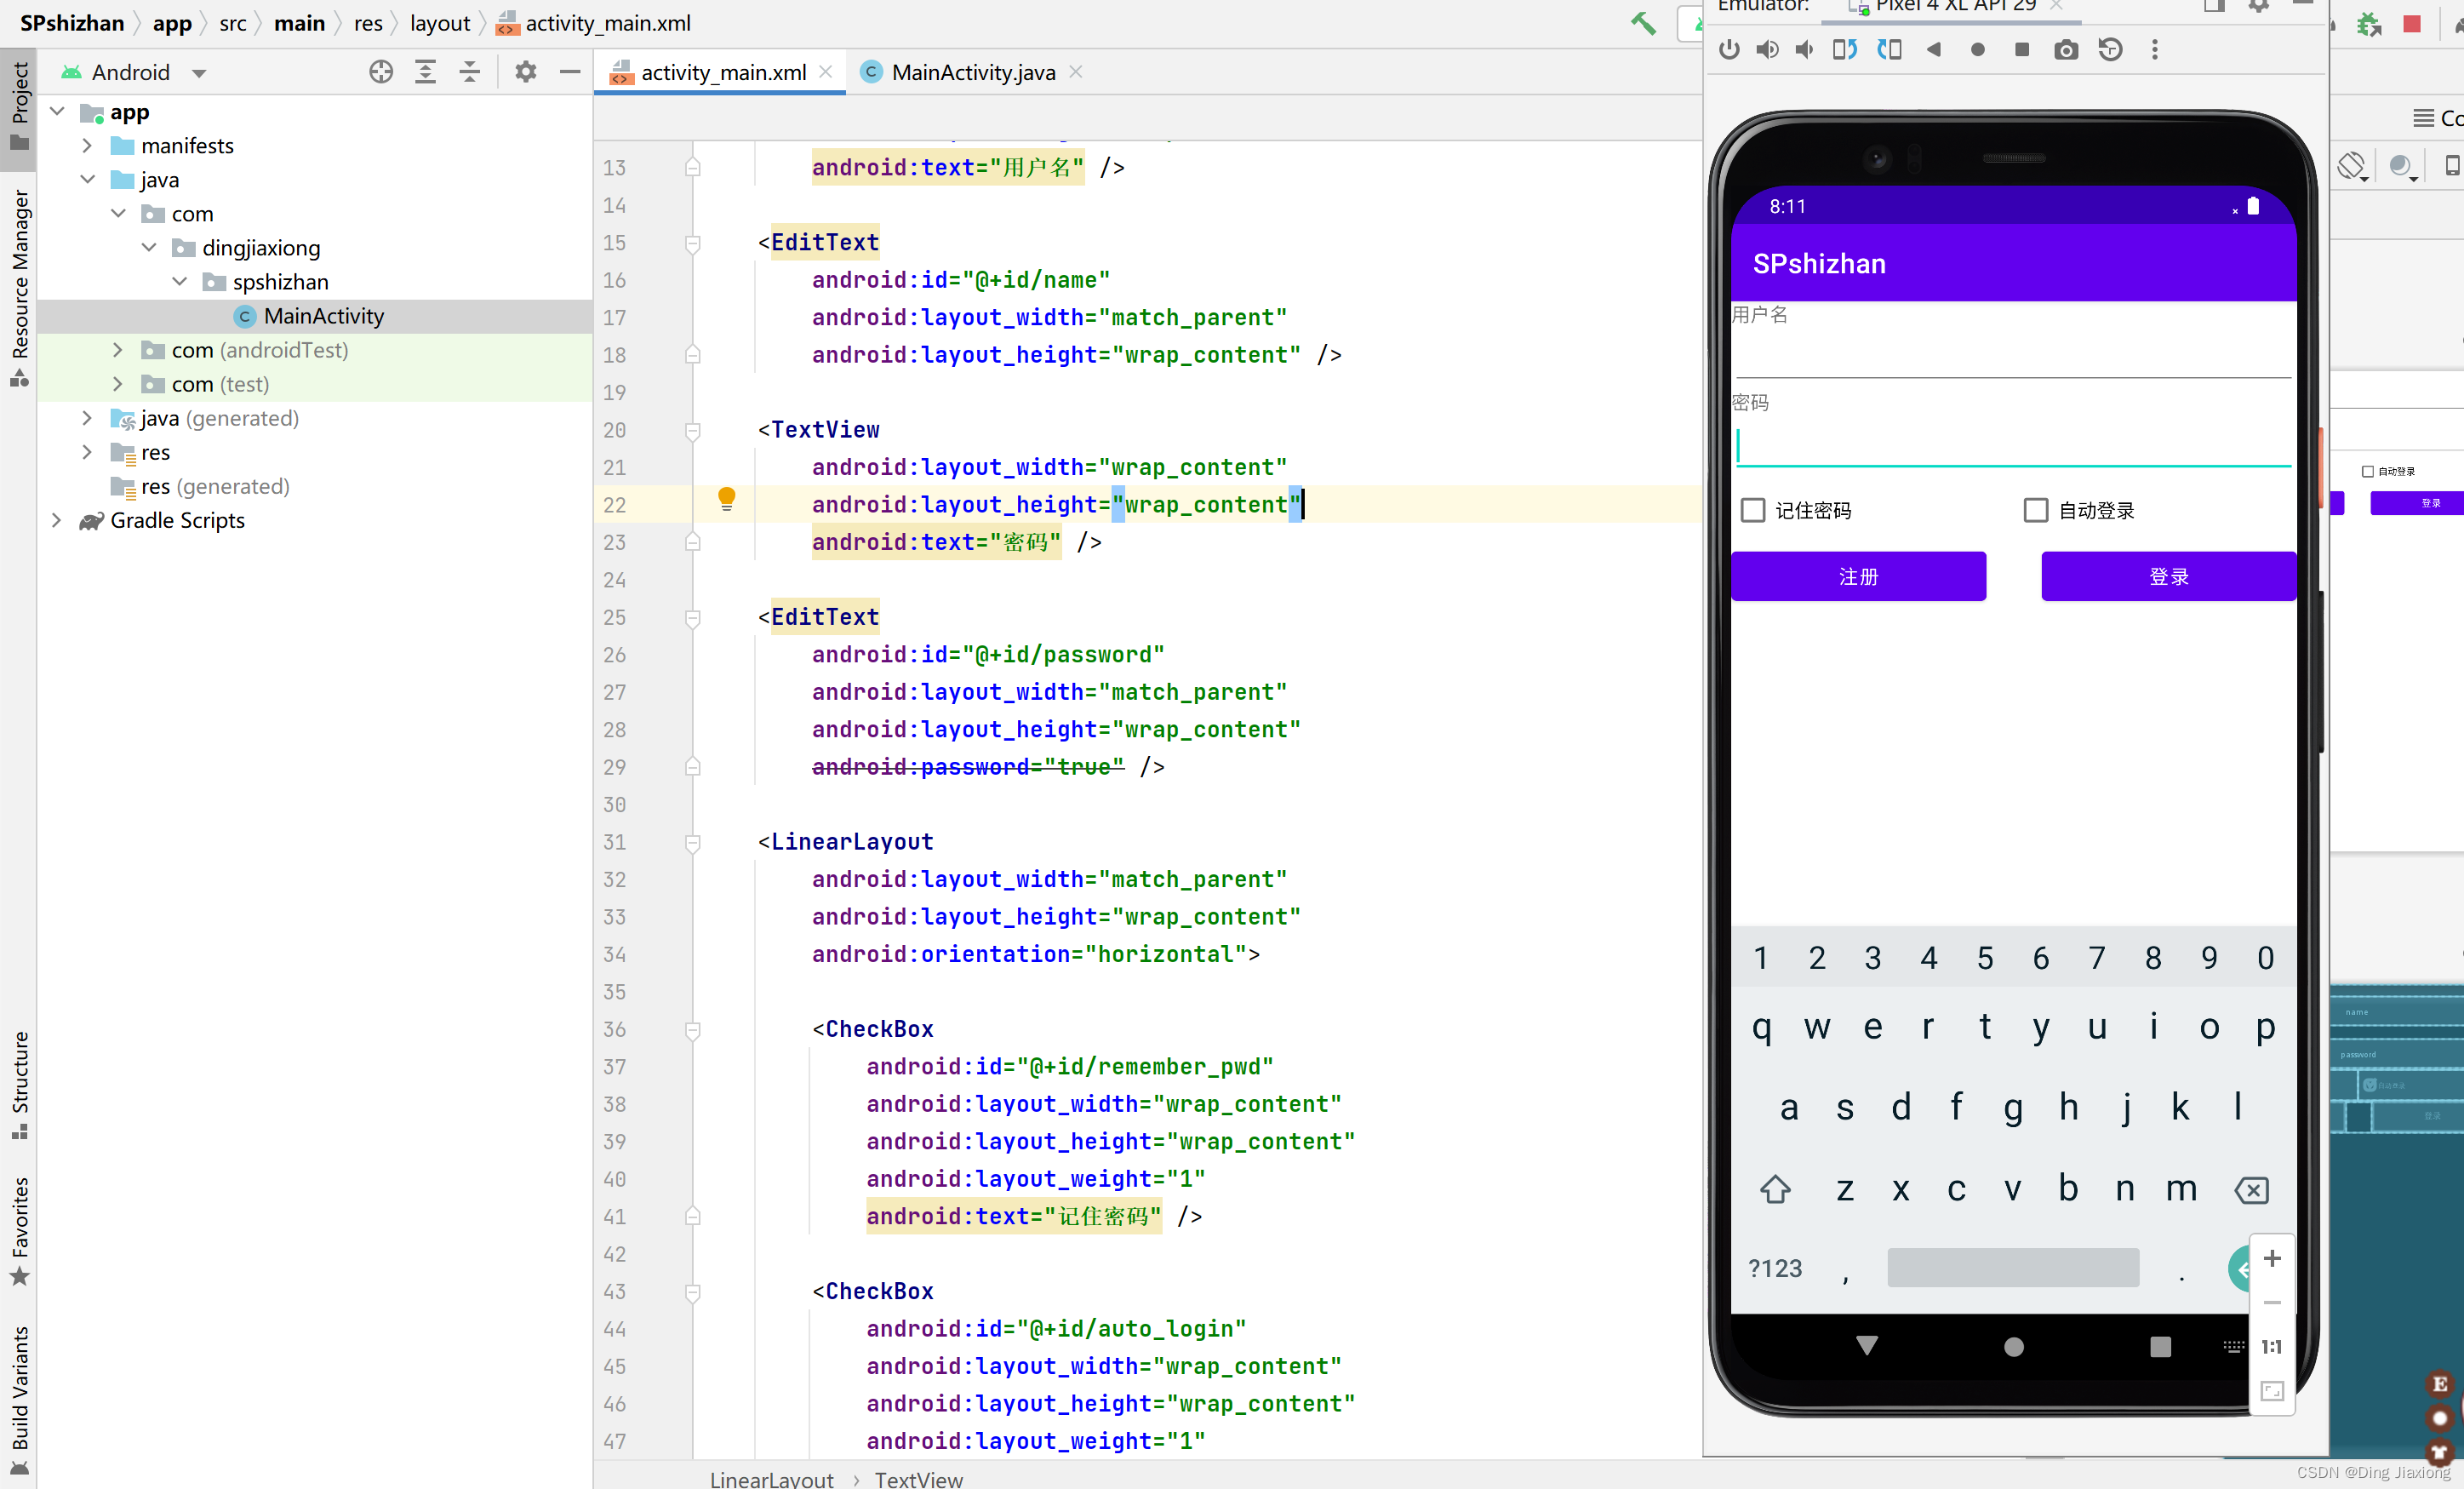Collapse the dingjiaxiong package
2464x1489 pixels.
pyautogui.click(x=149, y=248)
